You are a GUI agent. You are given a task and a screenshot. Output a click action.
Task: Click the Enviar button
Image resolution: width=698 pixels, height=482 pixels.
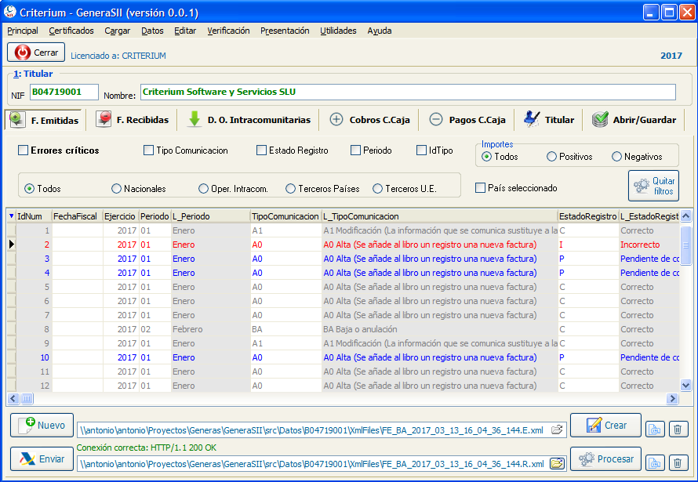tap(42, 458)
